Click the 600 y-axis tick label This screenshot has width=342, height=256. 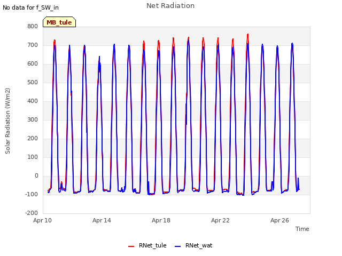33,64
